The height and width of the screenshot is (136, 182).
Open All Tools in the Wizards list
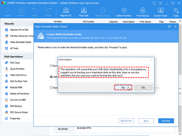point(15,48)
